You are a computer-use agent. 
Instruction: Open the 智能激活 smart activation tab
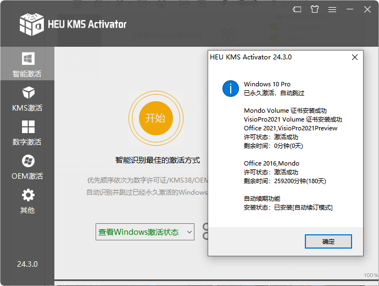pos(27,64)
